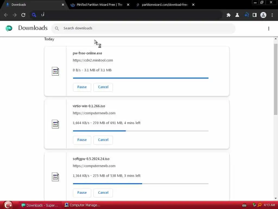Pause the pw-free-online.exe download

82,87
